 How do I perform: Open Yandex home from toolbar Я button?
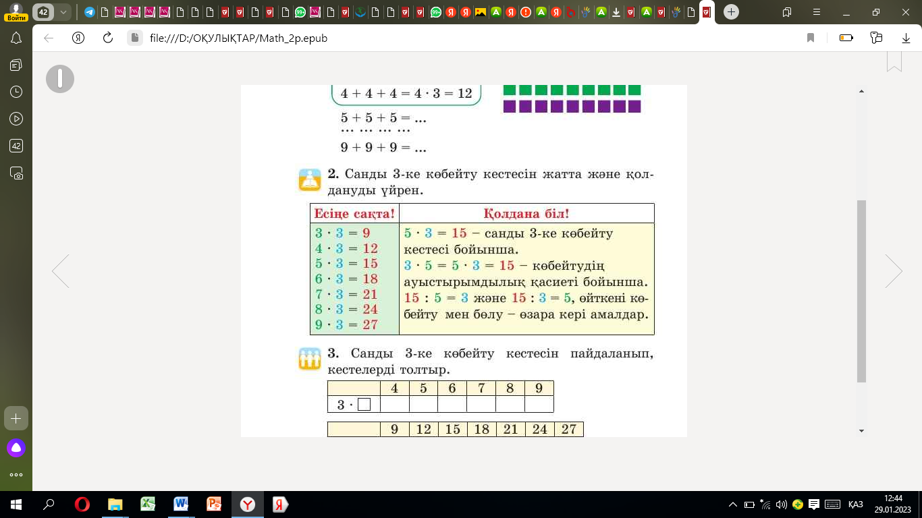point(78,38)
